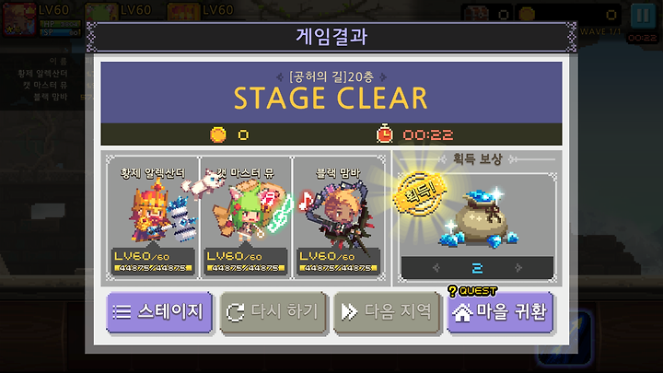Tap the top-right gold coin counter
The image size is (663, 373).
pyautogui.click(x=568, y=15)
